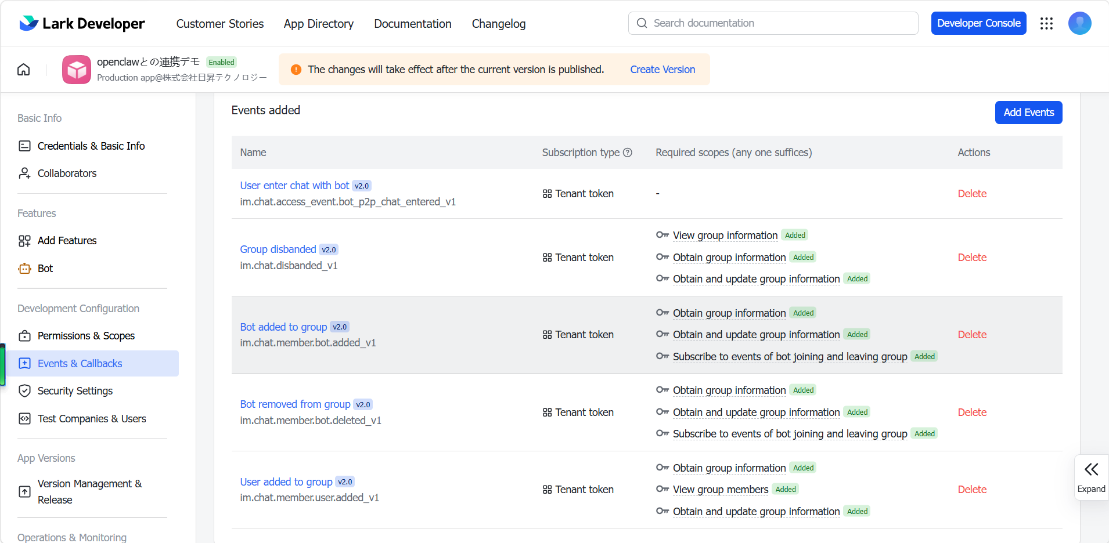The height and width of the screenshot is (543, 1109).
Task: Click the Add Events button
Action: (1029, 113)
